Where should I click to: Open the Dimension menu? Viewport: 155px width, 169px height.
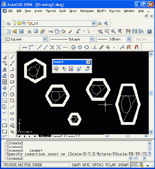(87, 11)
